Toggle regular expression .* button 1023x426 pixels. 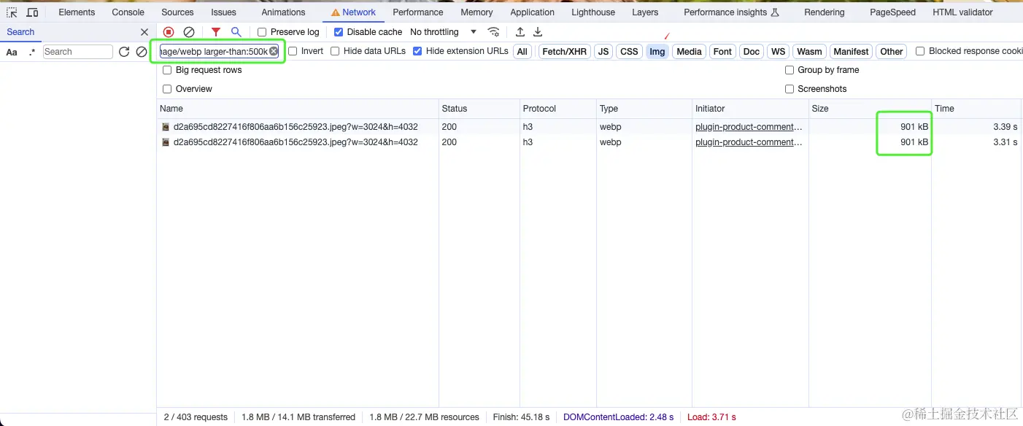click(31, 52)
